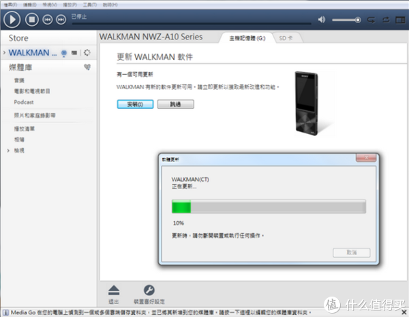The width and height of the screenshot is (409, 317).
Task: Open the 編輯(E) menu
Action: tap(30, 5)
